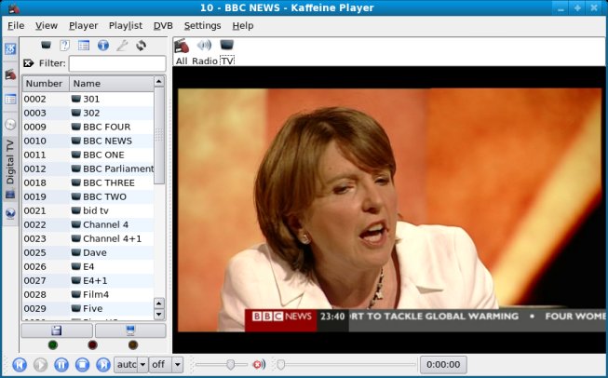Screen dimensions: 608x378
Task: Open the View menu
Action: click(47, 25)
